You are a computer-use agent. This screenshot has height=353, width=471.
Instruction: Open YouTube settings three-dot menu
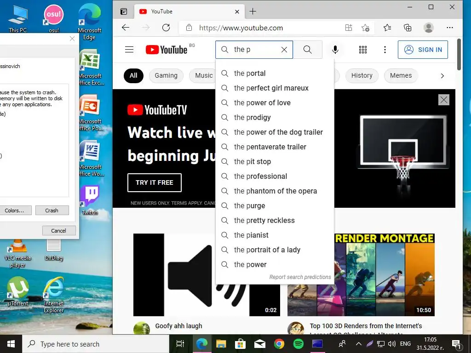pyautogui.click(x=385, y=50)
